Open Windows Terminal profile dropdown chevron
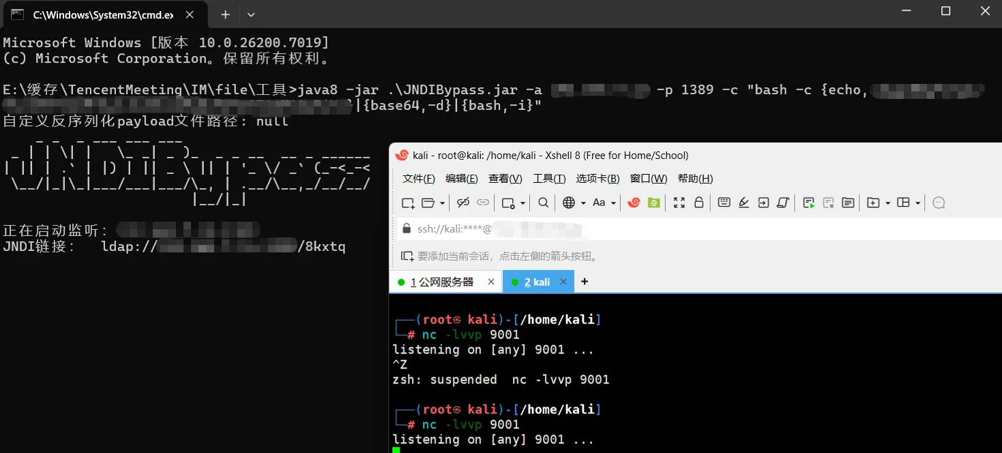 coord(251,14)
